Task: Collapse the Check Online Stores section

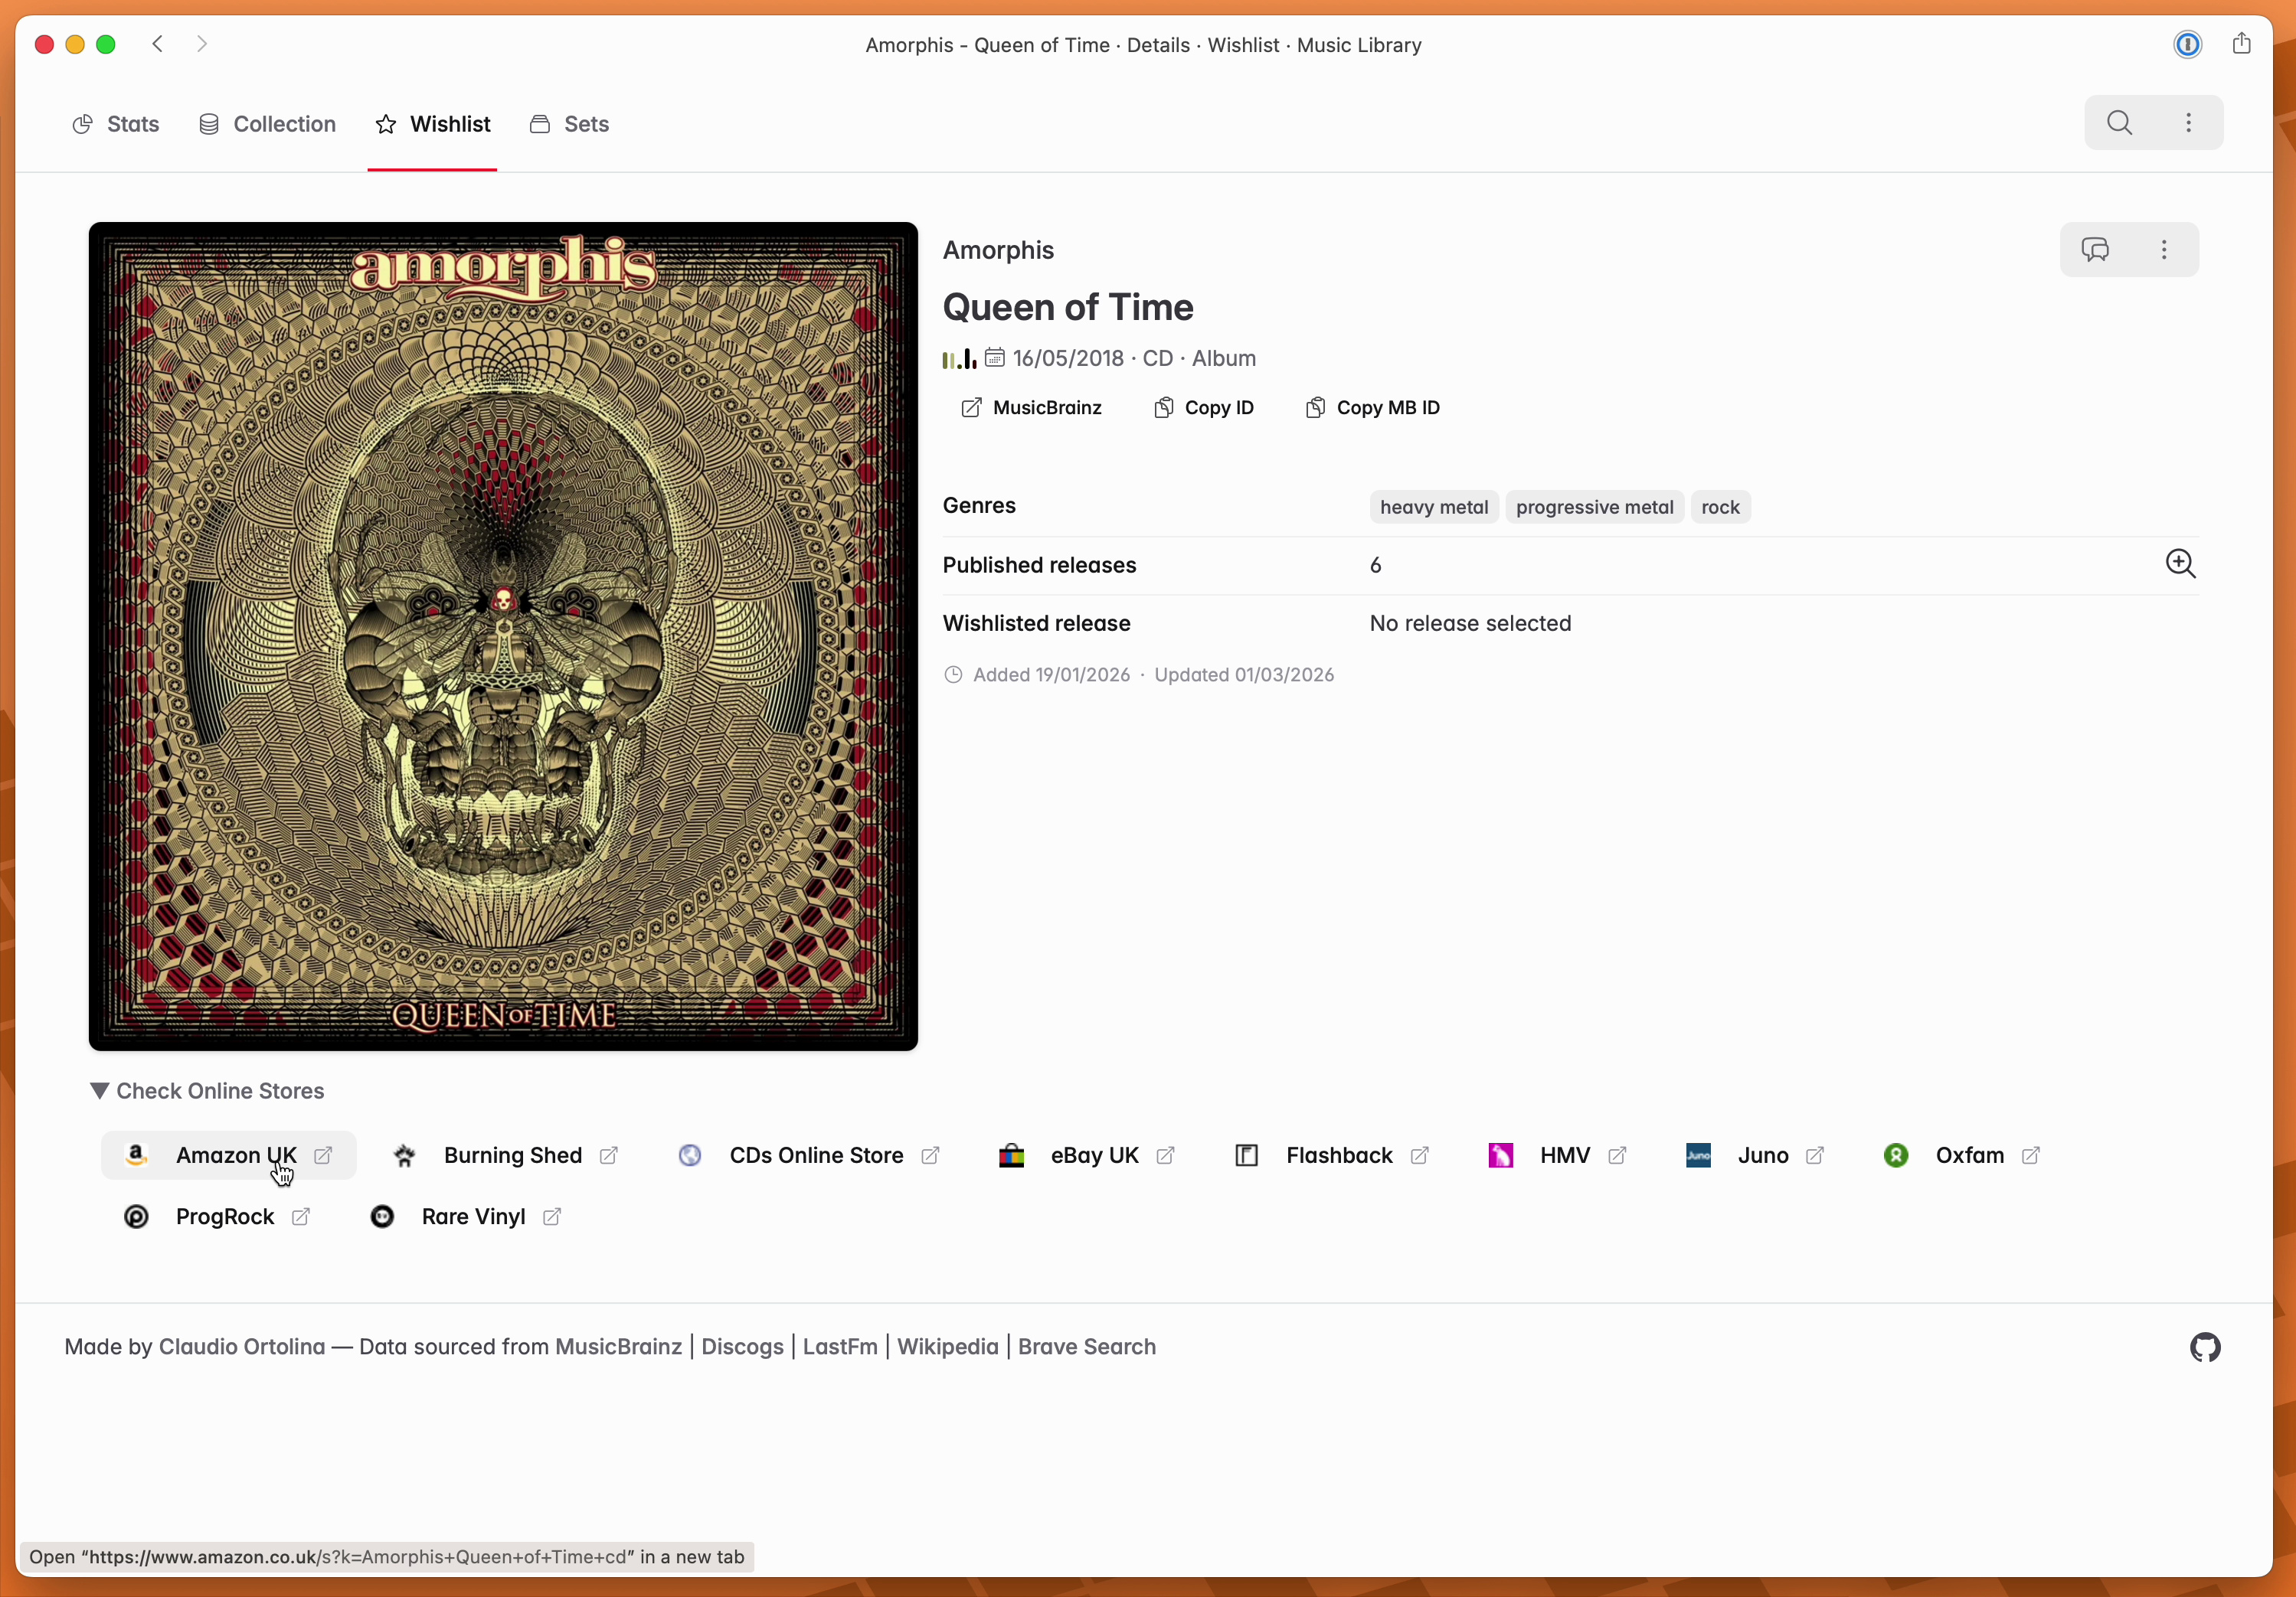Action: tap(207, 1090)
